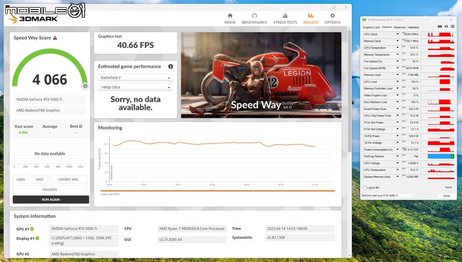Screen dimensions: 462x262
Task: Open the GPU-Z hamburger menu
Action: pos(453,27)
